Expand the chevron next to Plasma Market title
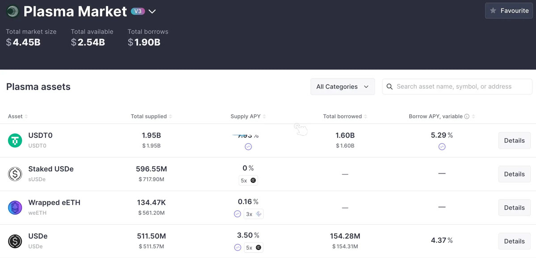This screenshot has height=258, width=536. pos(152,12)
